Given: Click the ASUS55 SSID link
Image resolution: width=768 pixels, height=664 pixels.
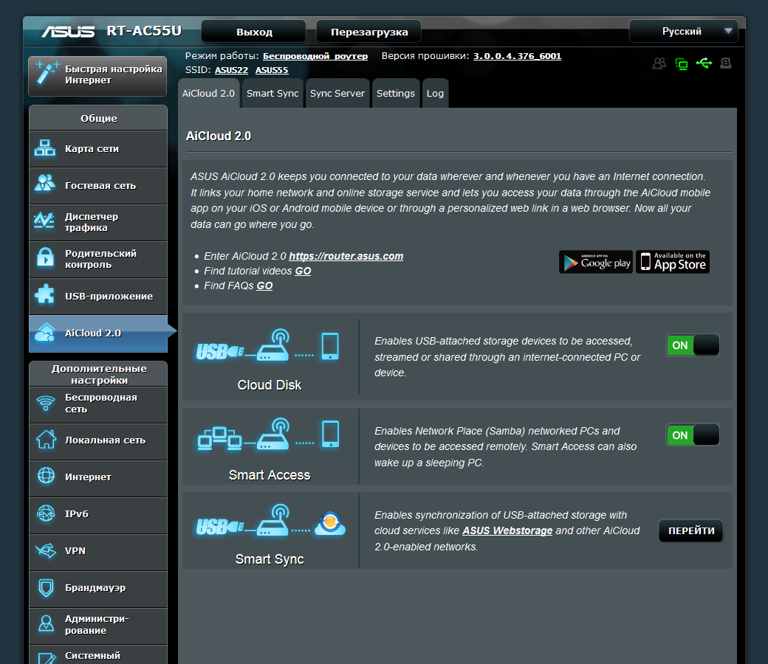Looking at the screenshot, I should coord(271,70).
